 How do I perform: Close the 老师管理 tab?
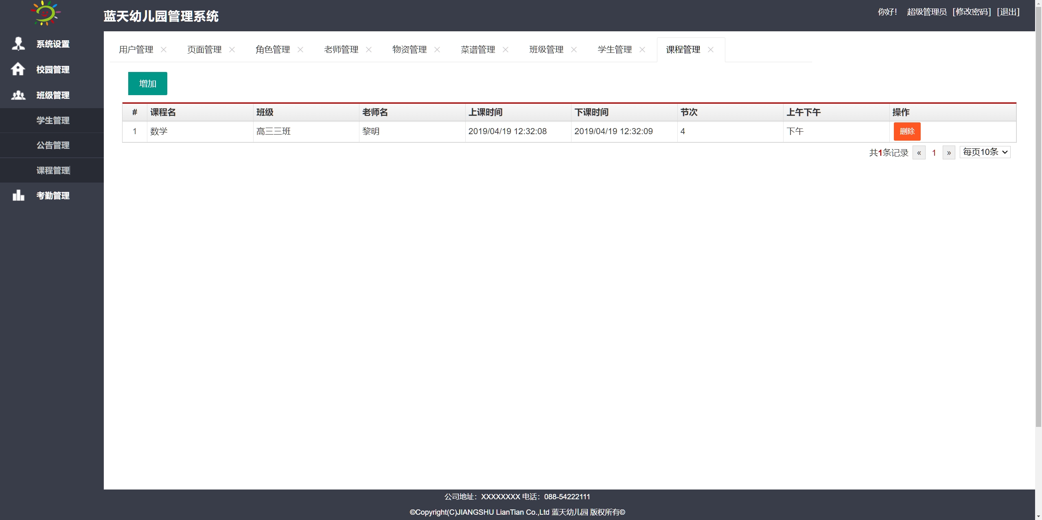point(369,50)
